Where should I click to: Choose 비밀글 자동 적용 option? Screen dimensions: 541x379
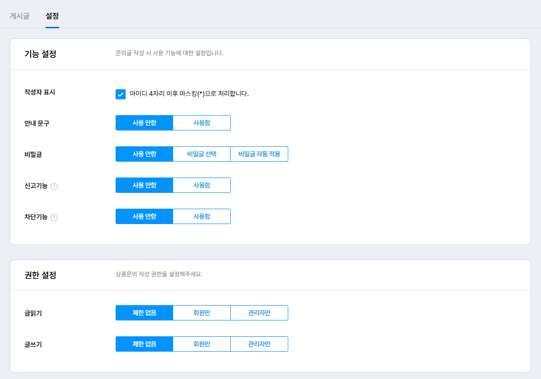click(x=259, y=154)
